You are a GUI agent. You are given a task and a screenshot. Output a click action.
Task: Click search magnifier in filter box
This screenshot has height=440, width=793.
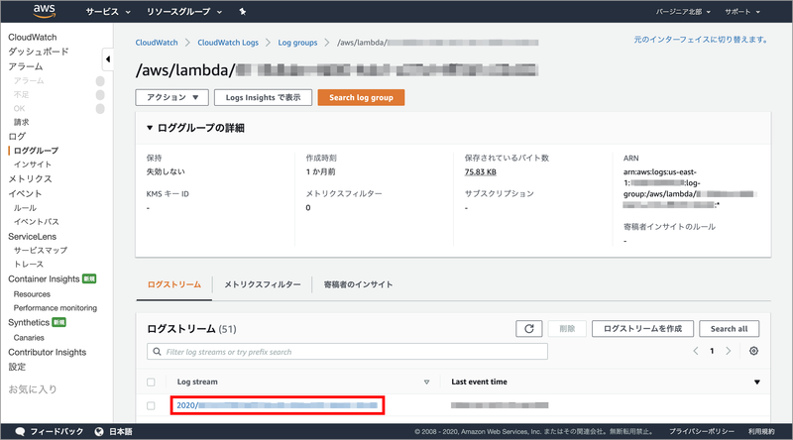tap(157, 352)
